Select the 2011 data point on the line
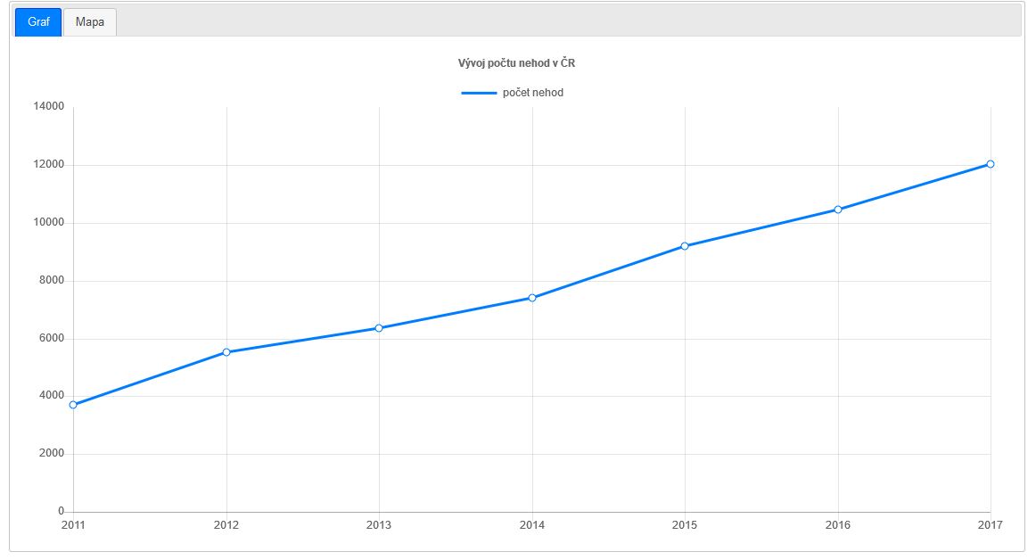 73,405
